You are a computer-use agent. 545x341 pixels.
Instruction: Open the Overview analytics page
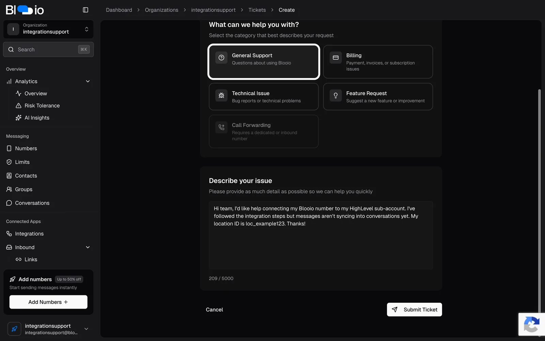(x=36, y=93)
